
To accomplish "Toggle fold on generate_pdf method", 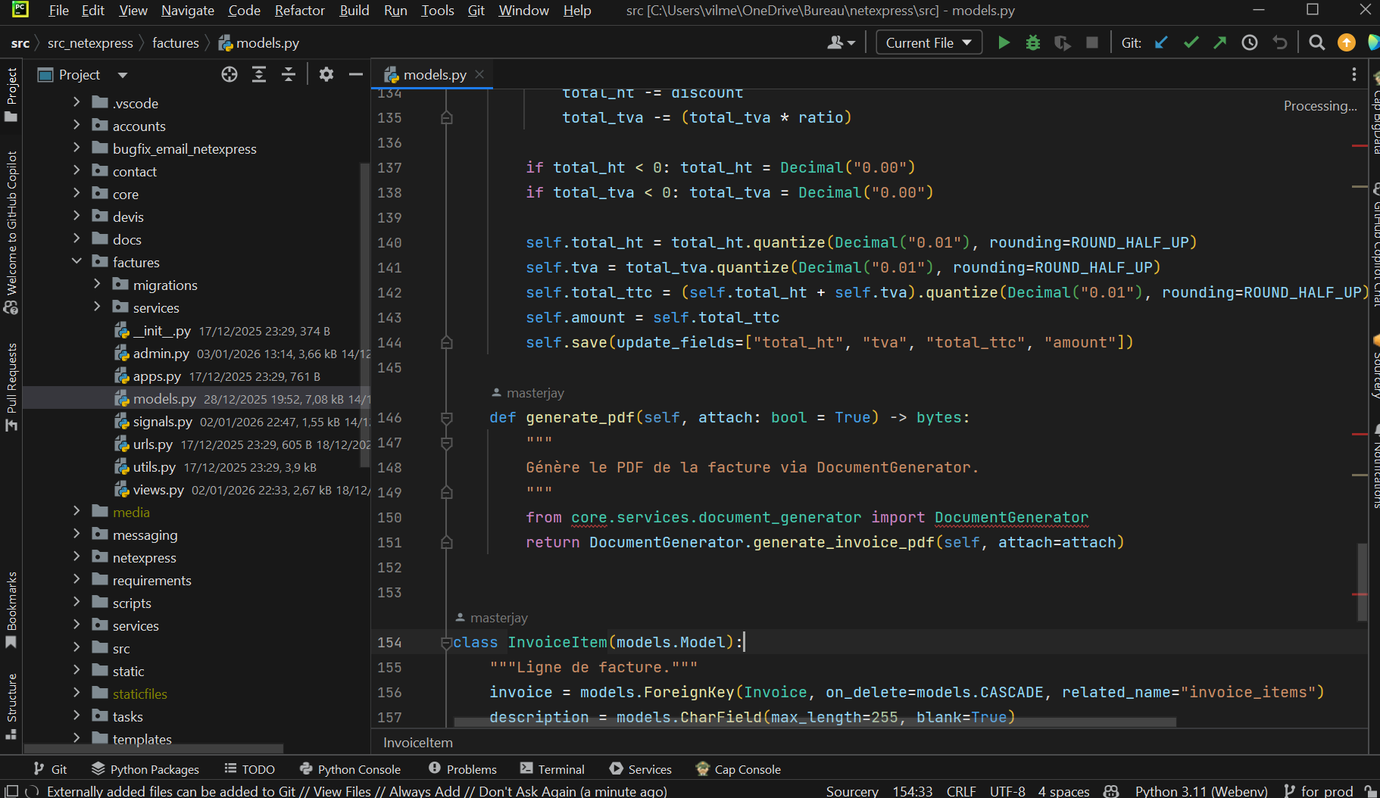I will 447,418.
